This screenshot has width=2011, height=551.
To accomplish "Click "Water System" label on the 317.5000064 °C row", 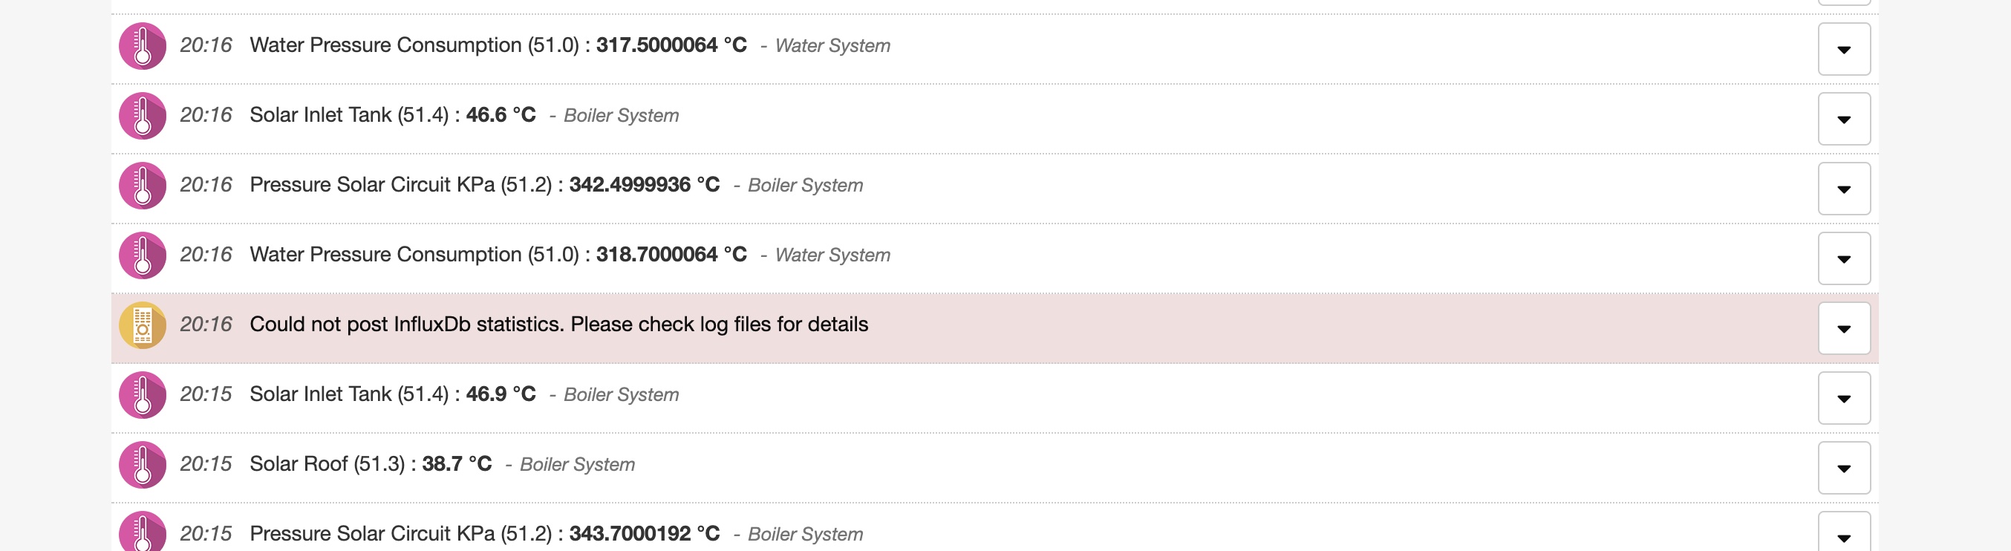I will (832, 46).
